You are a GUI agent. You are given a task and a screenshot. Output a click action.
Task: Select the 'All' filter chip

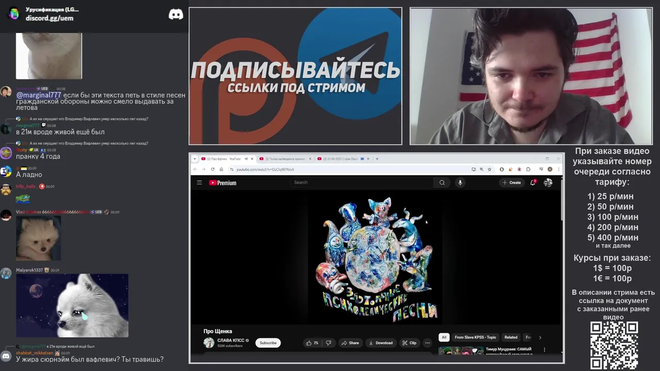pos(444,338)
